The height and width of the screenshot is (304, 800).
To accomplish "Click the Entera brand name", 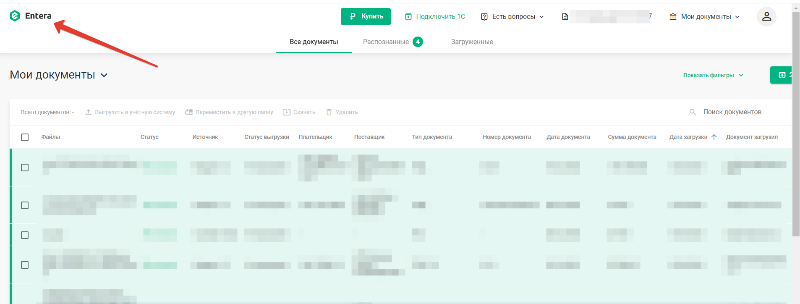I will pyautogui.click(x=38, y=16).
